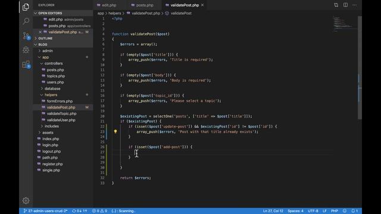Click the feedback smiley in status bar

tap(345, 211)
